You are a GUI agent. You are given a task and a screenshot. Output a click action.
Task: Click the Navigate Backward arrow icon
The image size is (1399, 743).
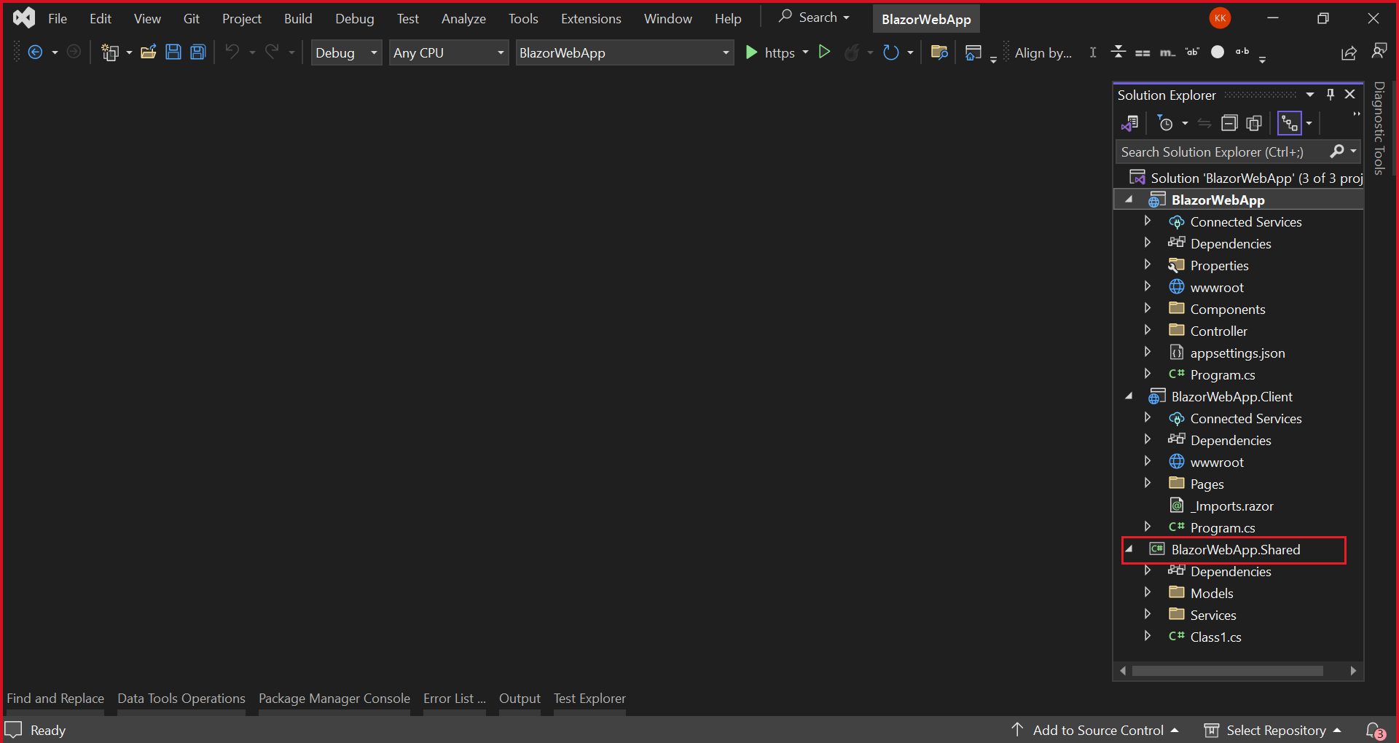coord(35,52)
